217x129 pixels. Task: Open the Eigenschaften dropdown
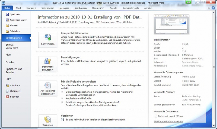pos(162,40)
